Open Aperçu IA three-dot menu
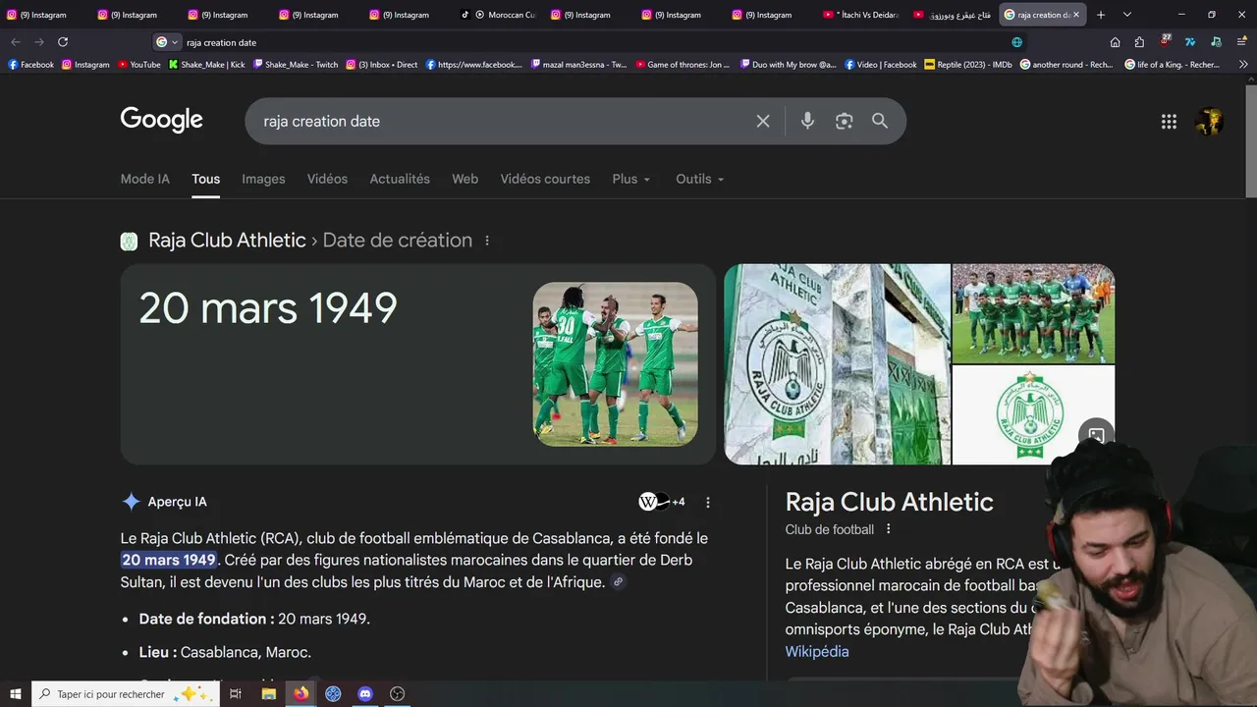 click(x=708, y=502)
